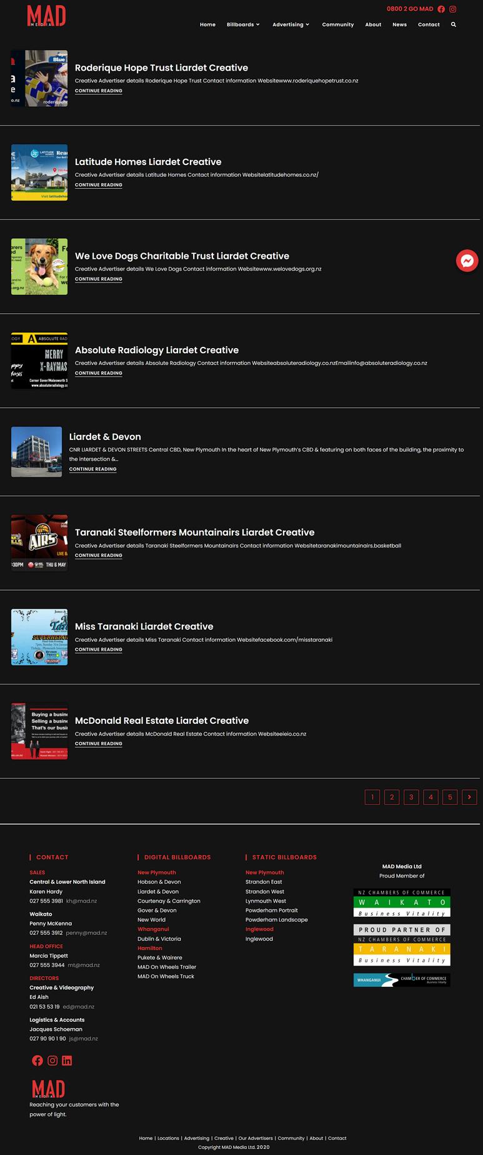Viewport: 483px width, 1155px height.
Task: Click Taranaki Chambers of Commerce partner logo
Action: [x=402, y=946]
